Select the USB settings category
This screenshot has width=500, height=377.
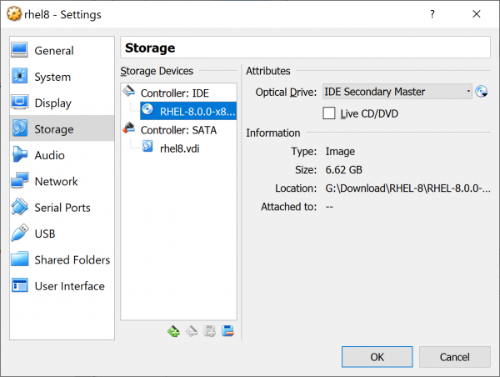[x=46, y=234]
